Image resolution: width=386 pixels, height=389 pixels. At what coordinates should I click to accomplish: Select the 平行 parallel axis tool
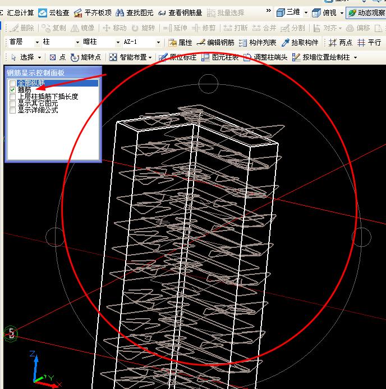click(369, 43)
